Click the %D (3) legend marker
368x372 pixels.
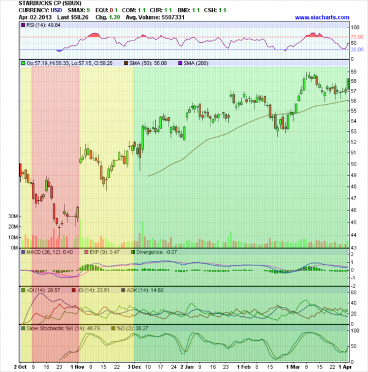[x=112, y=328]
